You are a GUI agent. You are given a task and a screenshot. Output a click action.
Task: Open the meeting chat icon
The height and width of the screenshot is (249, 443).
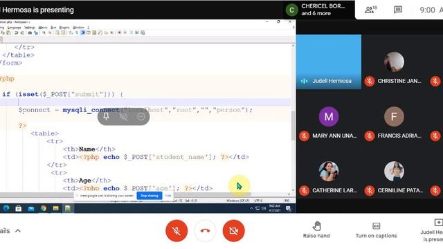(x=398, y=10)
